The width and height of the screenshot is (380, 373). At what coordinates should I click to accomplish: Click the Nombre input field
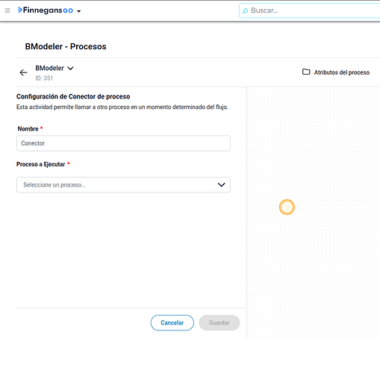coord(123,143)
